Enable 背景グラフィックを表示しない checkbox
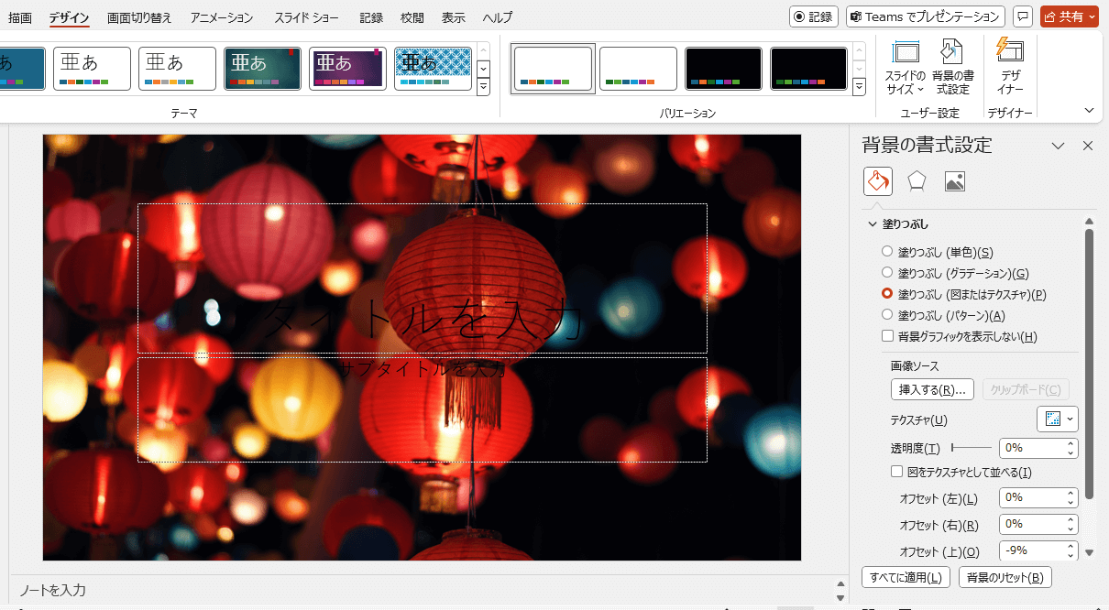Viewport: 1109px width, 610px height. 887,336
